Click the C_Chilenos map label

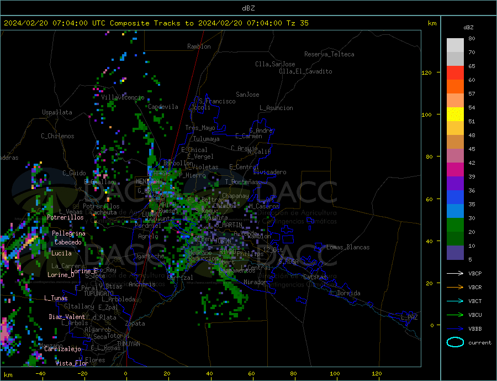[57, 136]
